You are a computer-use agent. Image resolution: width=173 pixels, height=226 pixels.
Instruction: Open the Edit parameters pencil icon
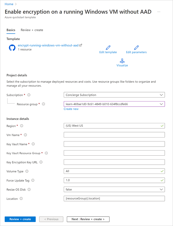tap(136, 47)
